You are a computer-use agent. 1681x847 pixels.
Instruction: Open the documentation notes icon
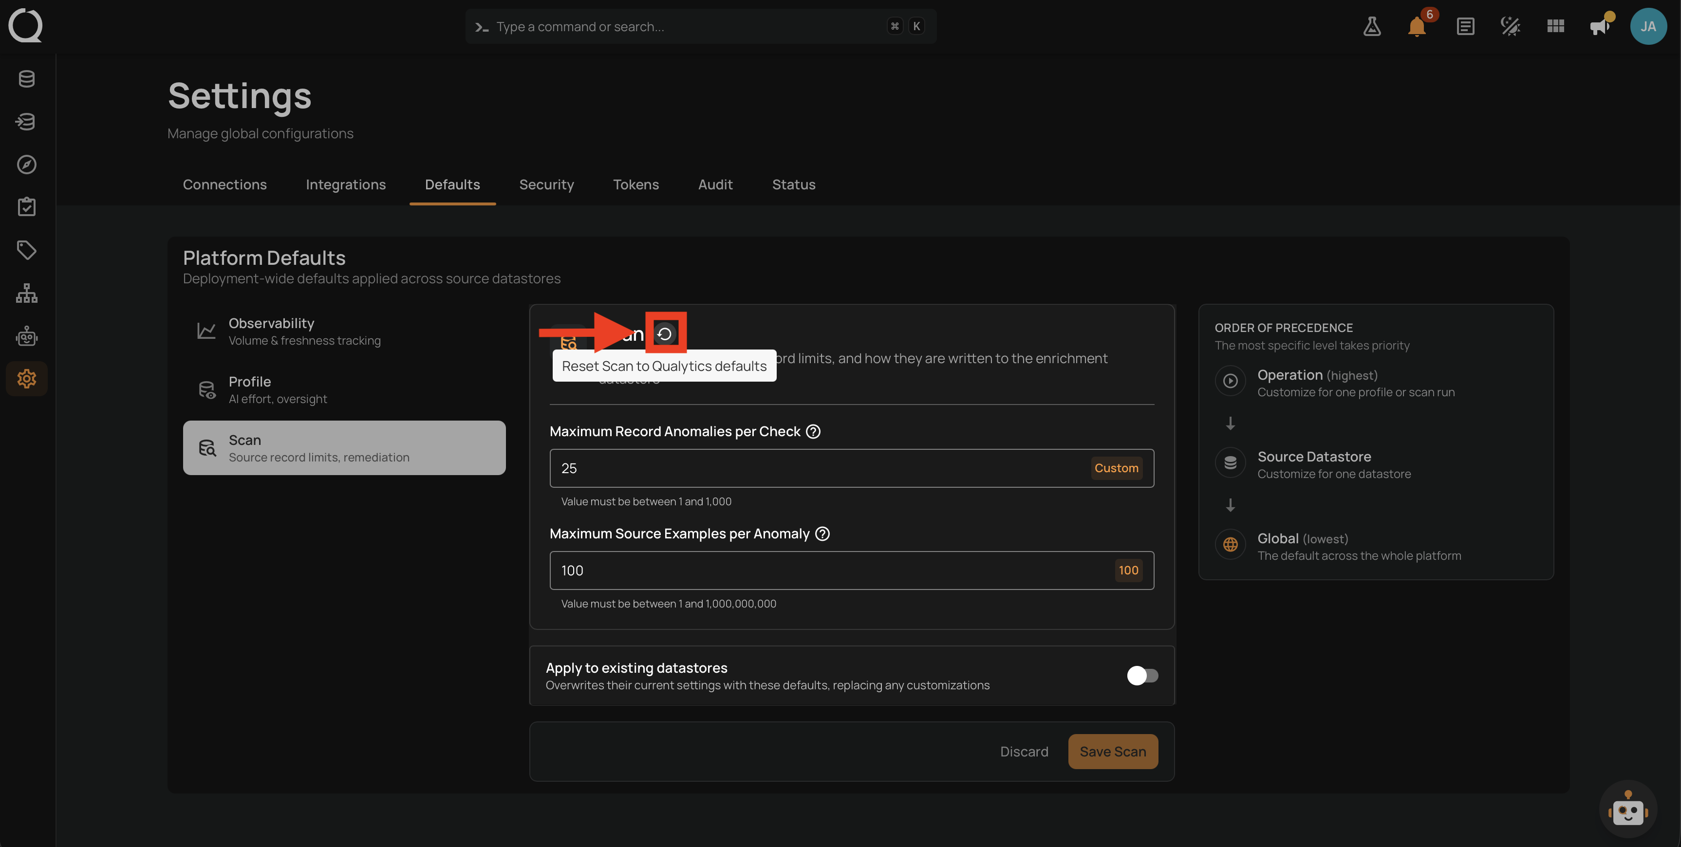click(x=1466, y=26)
